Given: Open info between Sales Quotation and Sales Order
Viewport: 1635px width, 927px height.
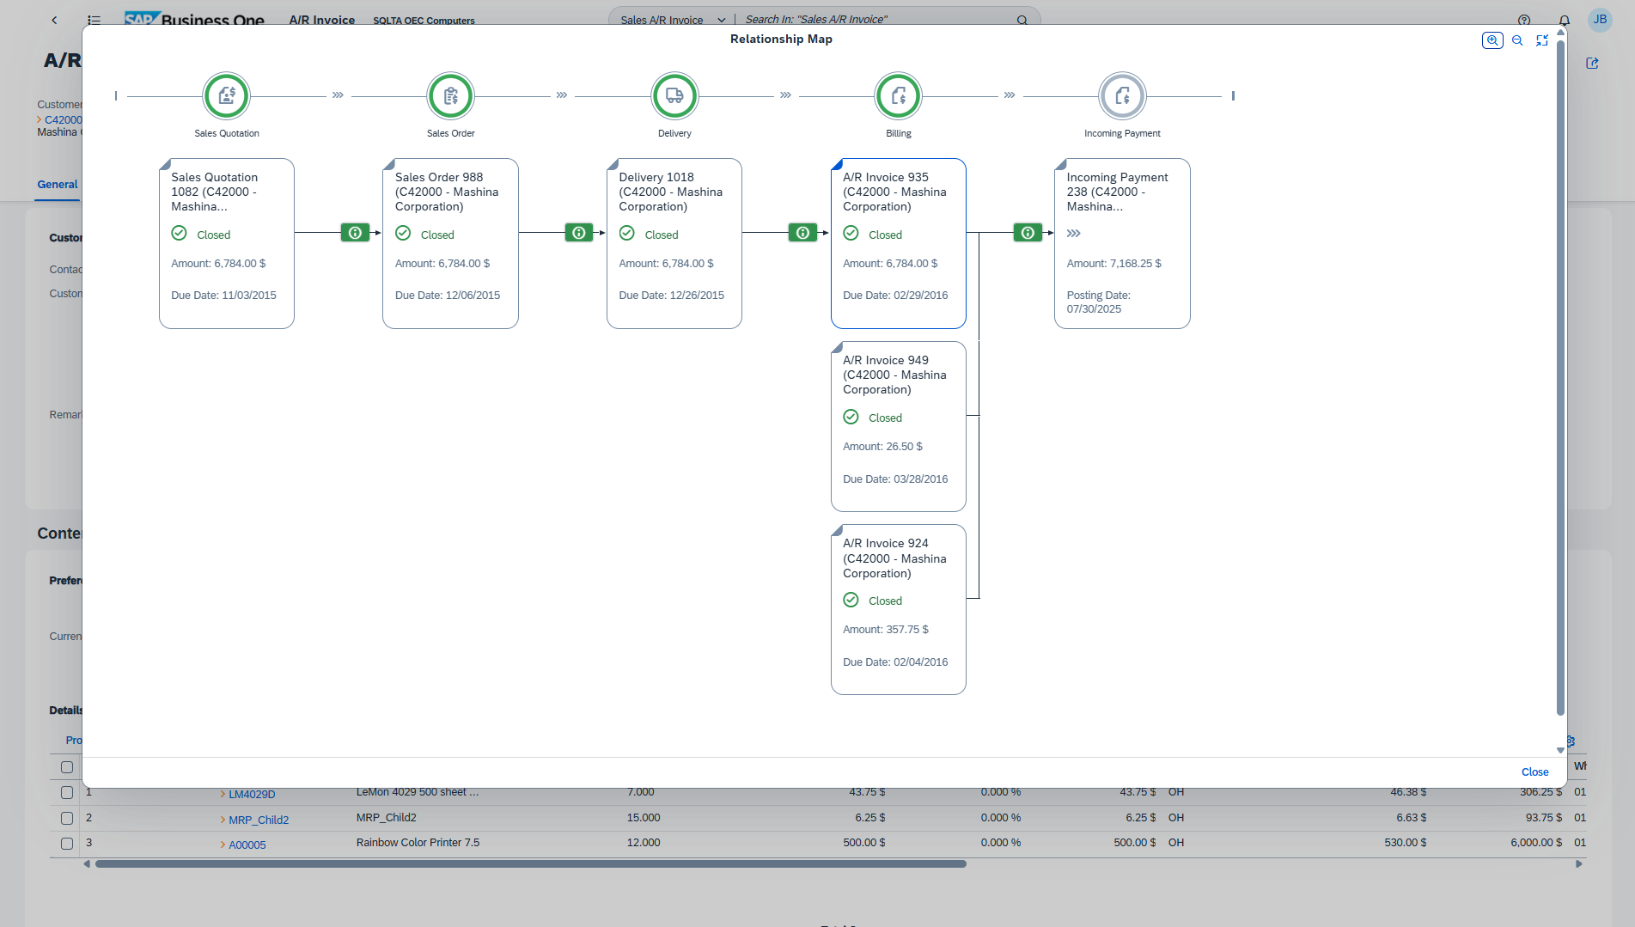Looking at the screenshot, I should tap(355, 233).
